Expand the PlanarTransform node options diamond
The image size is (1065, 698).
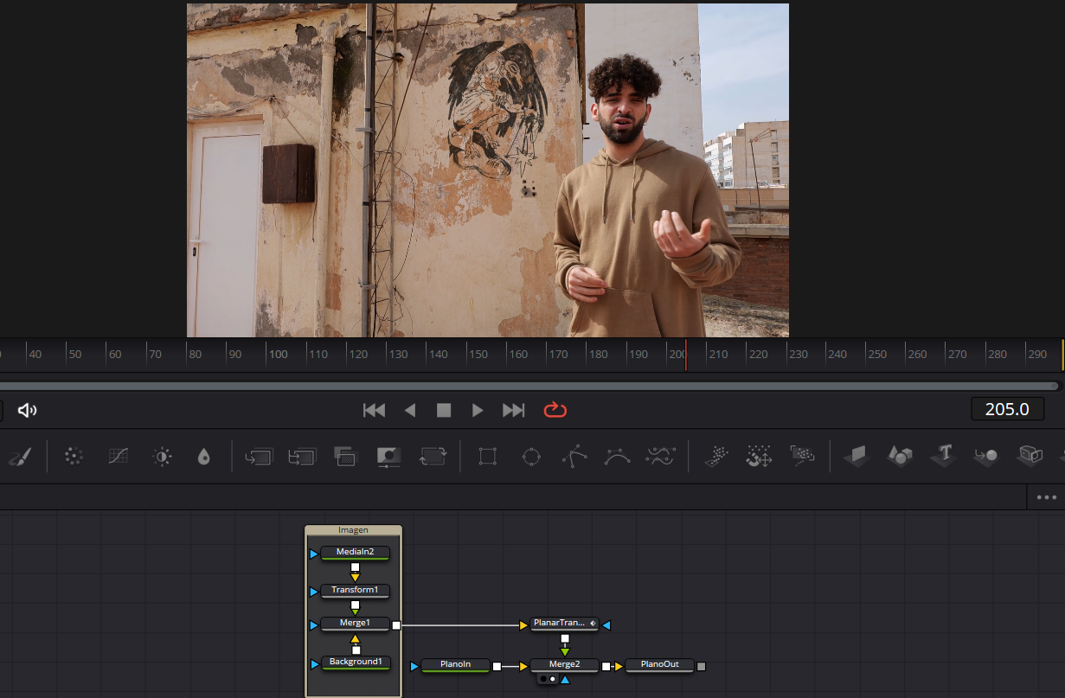pos(593,624)
